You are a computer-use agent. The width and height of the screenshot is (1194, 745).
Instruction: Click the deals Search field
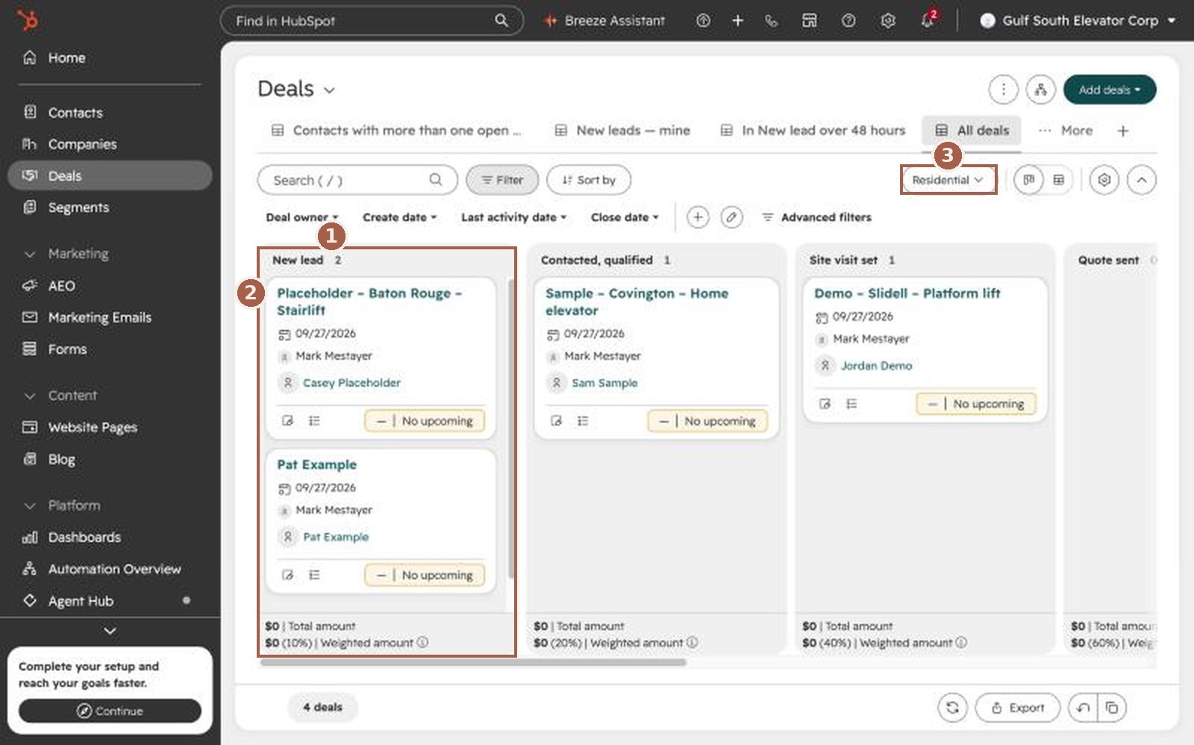coord(357,180)
